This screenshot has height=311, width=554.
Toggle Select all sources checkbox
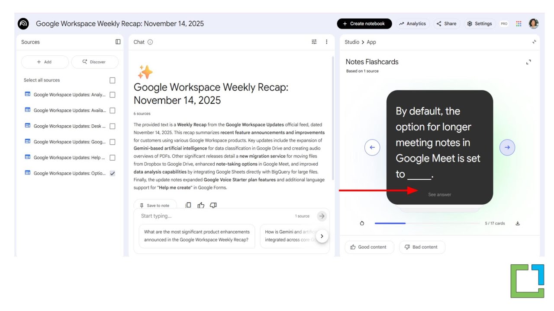[x=113, y=80]
